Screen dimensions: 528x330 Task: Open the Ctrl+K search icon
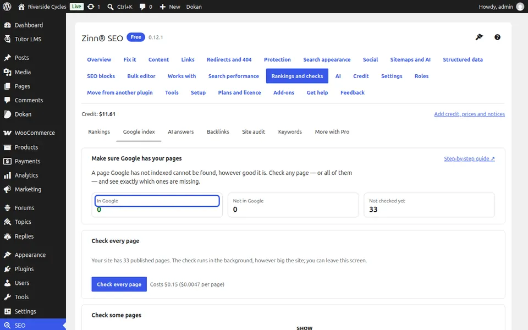[x=111, y=7]
